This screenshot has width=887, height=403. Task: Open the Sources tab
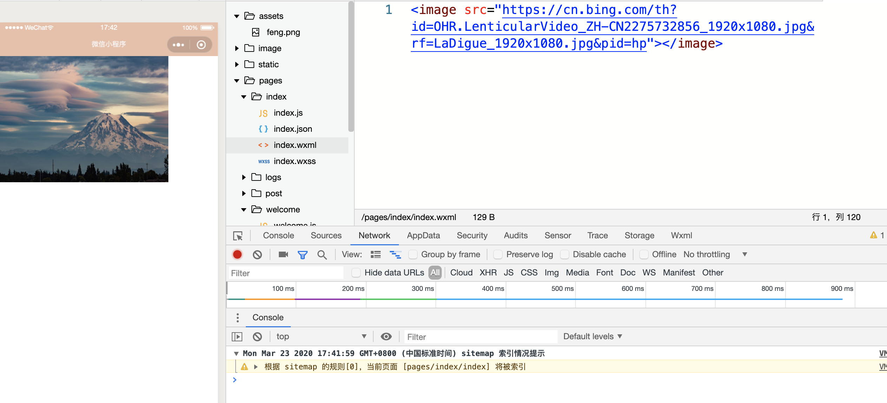point(326,235)
